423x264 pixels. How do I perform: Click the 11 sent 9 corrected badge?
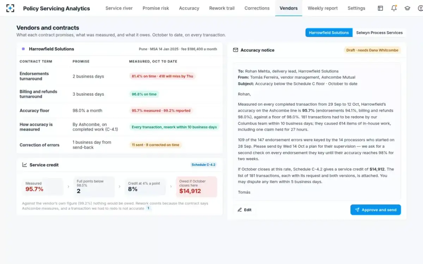[x=155, y=145]
